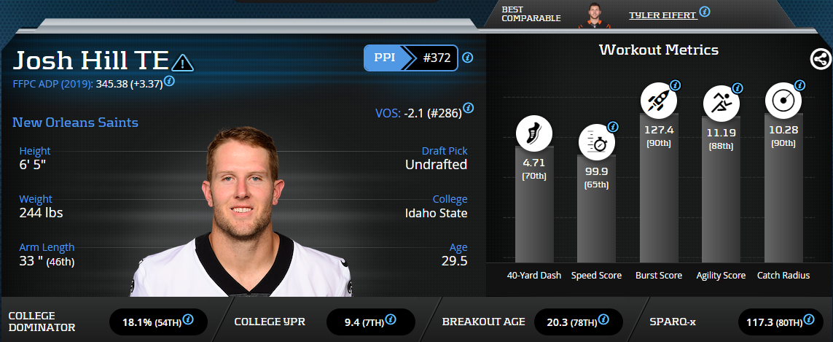
Task: Click the info icon next to PPI #372
Action: pyautogui.click(x=468, y=58)
